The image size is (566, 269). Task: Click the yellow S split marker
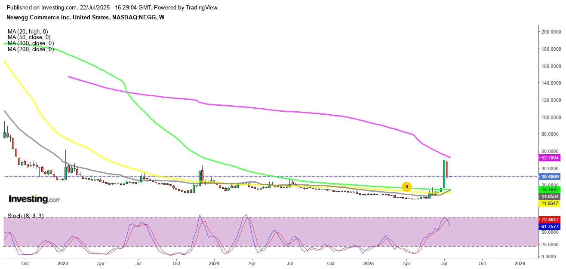406,186
